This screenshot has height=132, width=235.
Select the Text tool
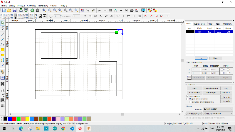(x=3, y=60)
